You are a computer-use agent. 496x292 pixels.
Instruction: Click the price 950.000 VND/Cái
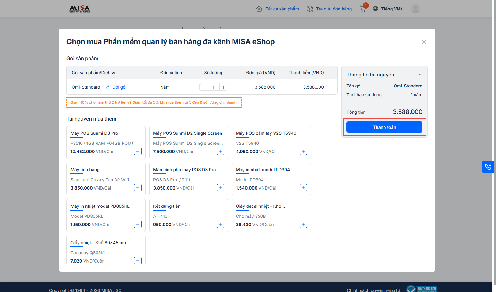171,225
